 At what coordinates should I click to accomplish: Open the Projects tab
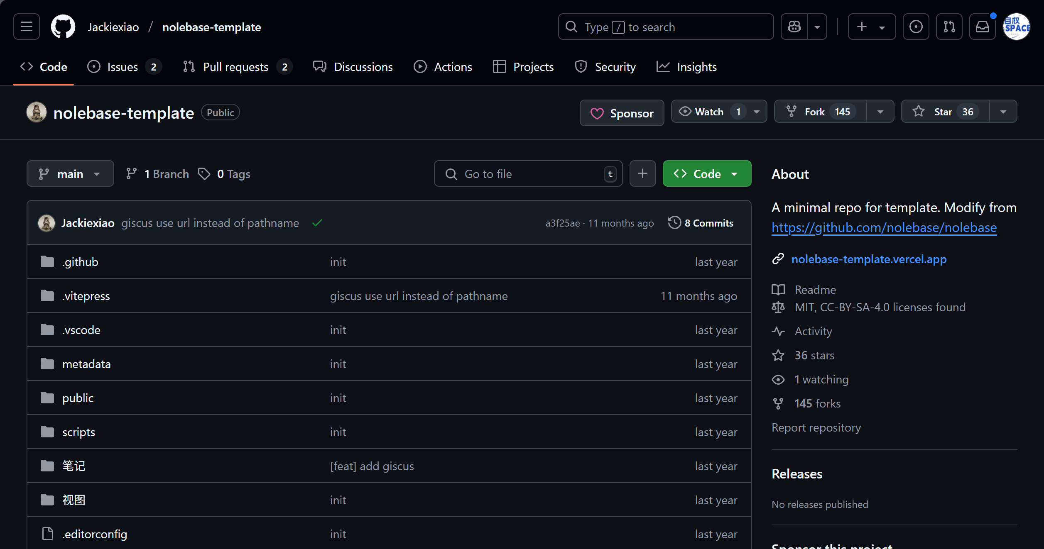coord(523,67)
